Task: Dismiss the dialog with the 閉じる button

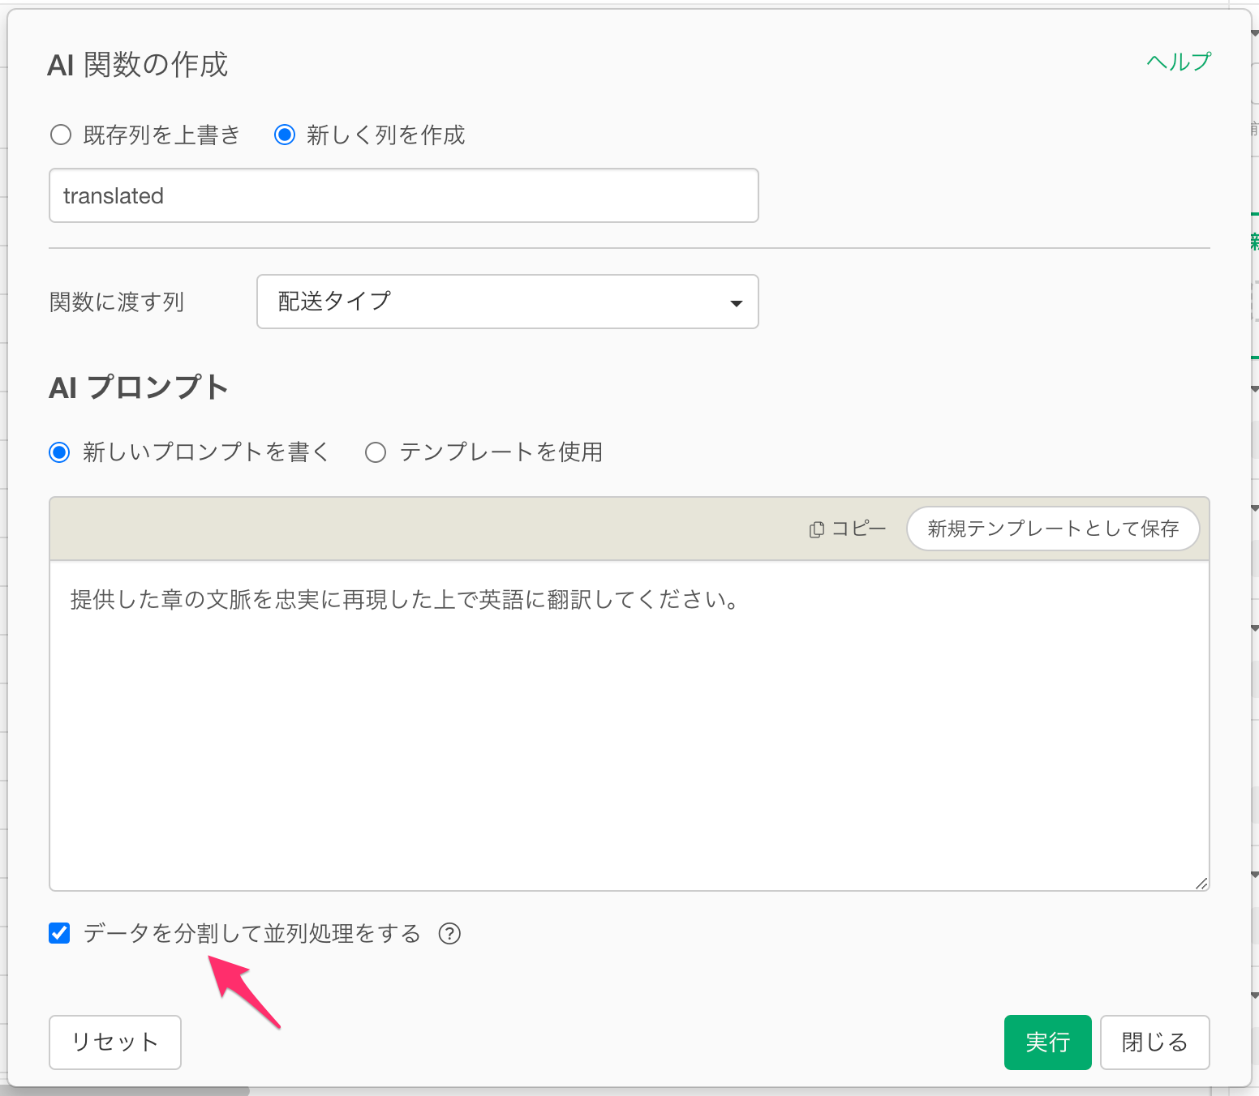Action: pyautogui.click(x=1154, y=1042)
